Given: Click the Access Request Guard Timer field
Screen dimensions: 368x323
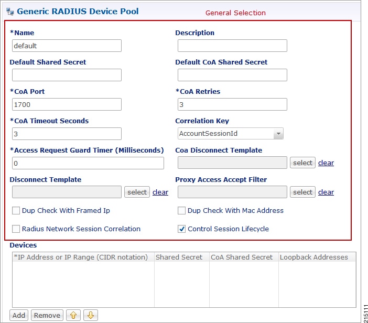Looking at the screenshot, I should click(x=88, y=163).
